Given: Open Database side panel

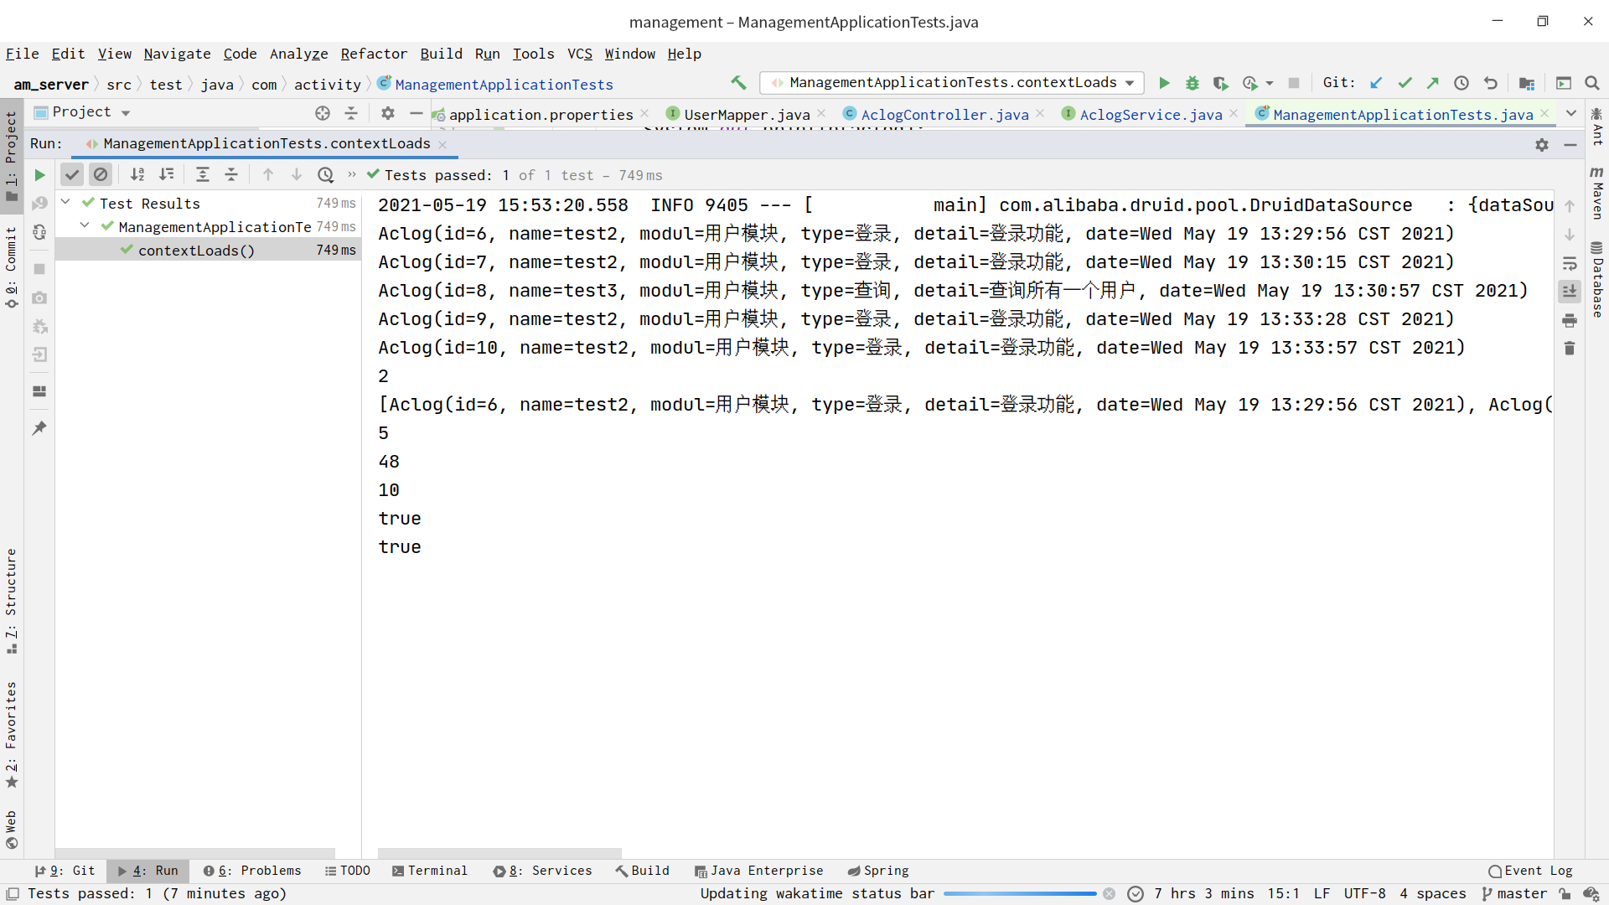Looking at the screenshot, I should 1597,280.
